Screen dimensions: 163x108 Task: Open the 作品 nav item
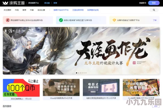(x=17, y=10)
